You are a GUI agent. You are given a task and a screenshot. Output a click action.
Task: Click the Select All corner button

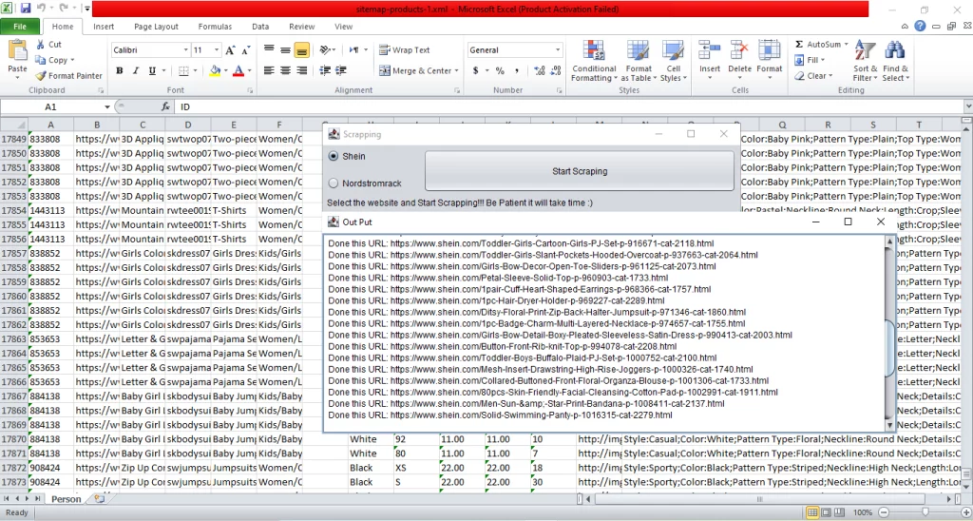pos(13,125)
